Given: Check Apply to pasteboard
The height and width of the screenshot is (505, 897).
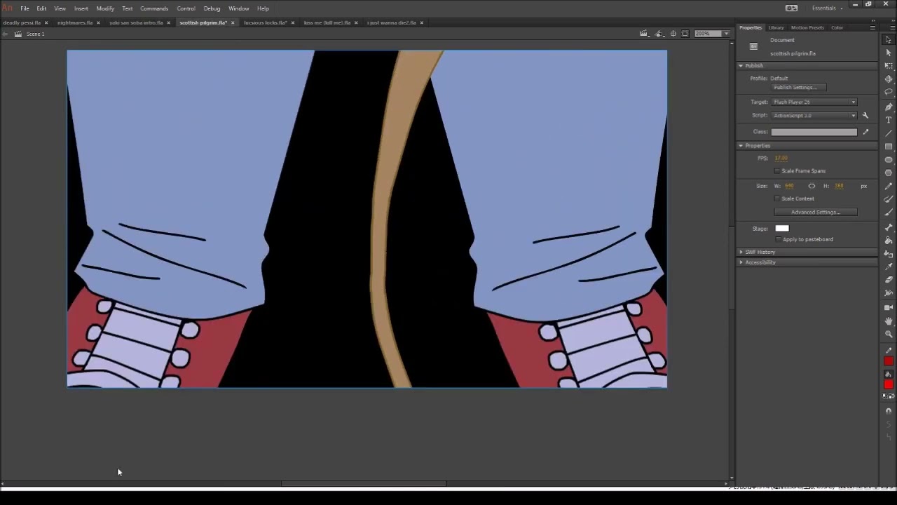Looking at the screenshot, I should pyautogui.click(x=778, y=239).
